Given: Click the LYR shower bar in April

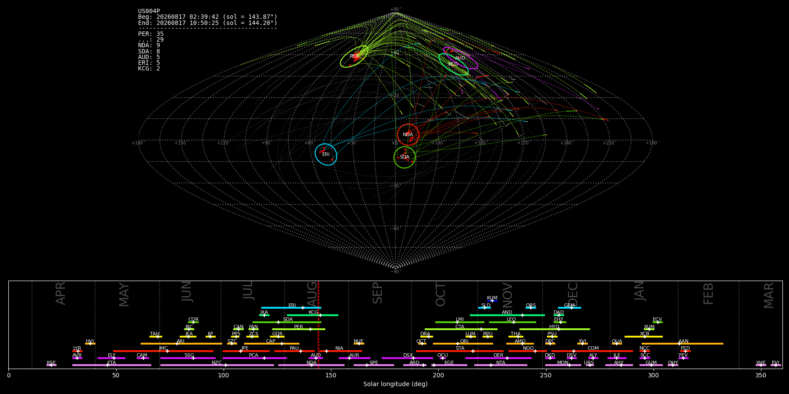Looking at the screenshot, I should (x=77, y=351).
